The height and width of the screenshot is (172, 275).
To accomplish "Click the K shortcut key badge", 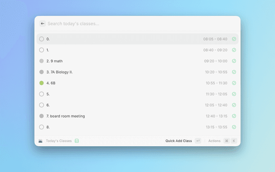I will [234, 141].
